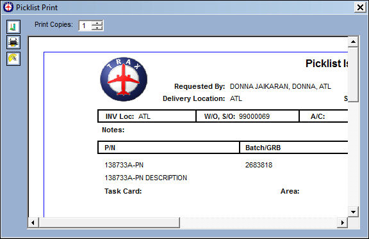Viewport: 369px width, 239px height.
Task: Click the 'Print Copies:' label
Action: tap(53, 24)
